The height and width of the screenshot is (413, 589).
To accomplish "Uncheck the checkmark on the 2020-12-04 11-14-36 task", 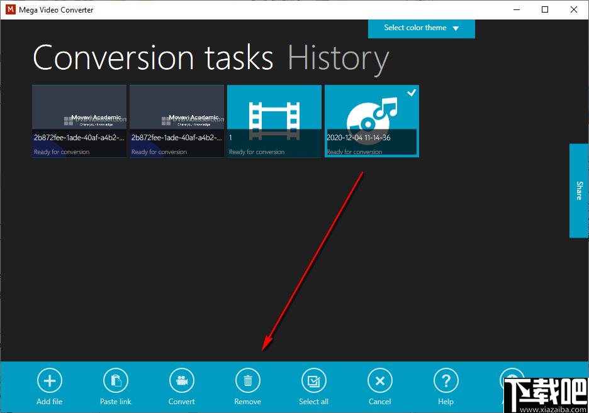I will [x=411, y=93].
